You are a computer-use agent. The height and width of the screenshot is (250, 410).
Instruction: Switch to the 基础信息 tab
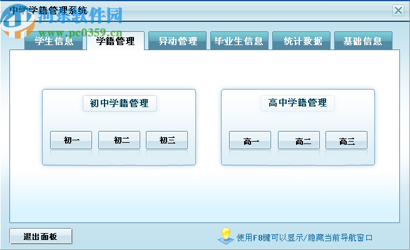[x=363, y=41]
